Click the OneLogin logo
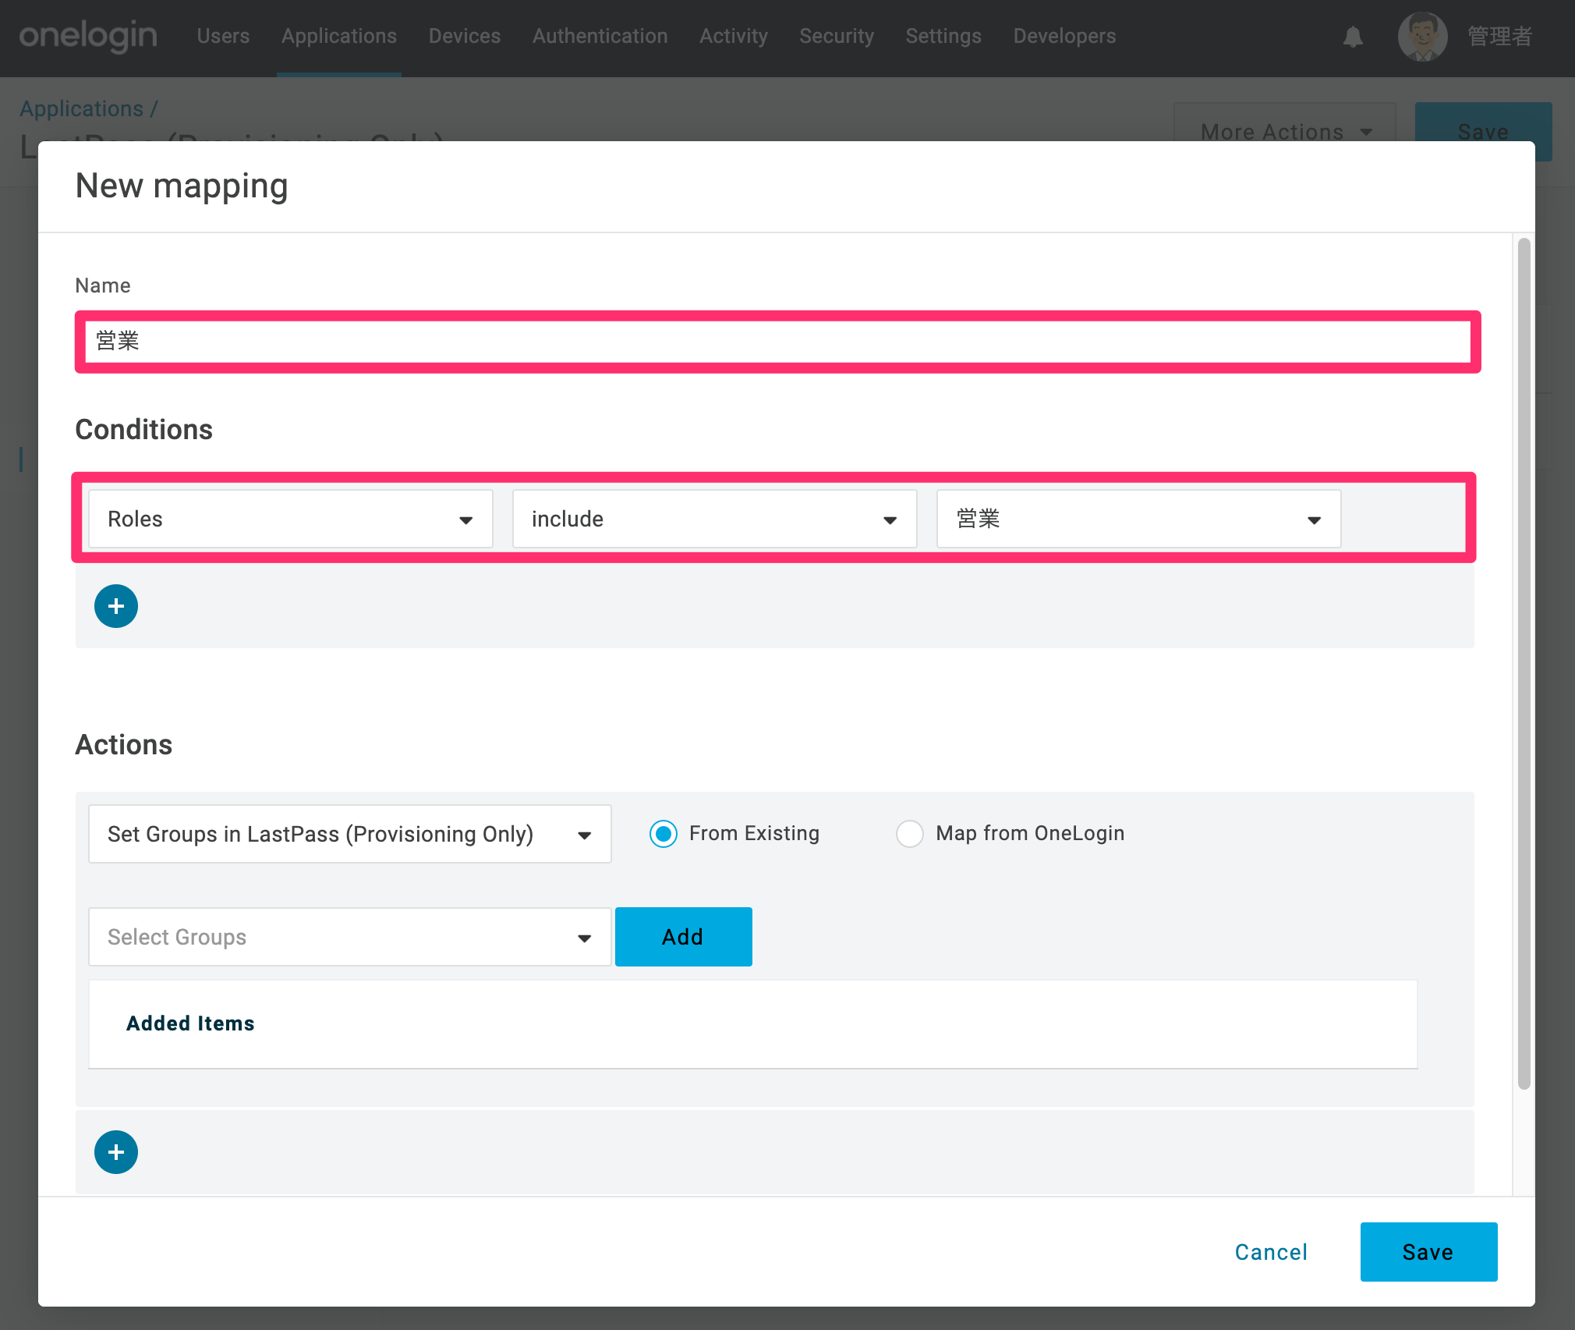Screen dimensions: 1575x1330 (x=88, y=36)
